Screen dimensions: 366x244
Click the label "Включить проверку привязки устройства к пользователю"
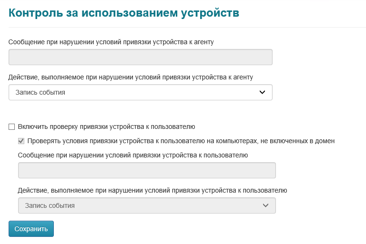pyautogui.click(x=106, y=127)
